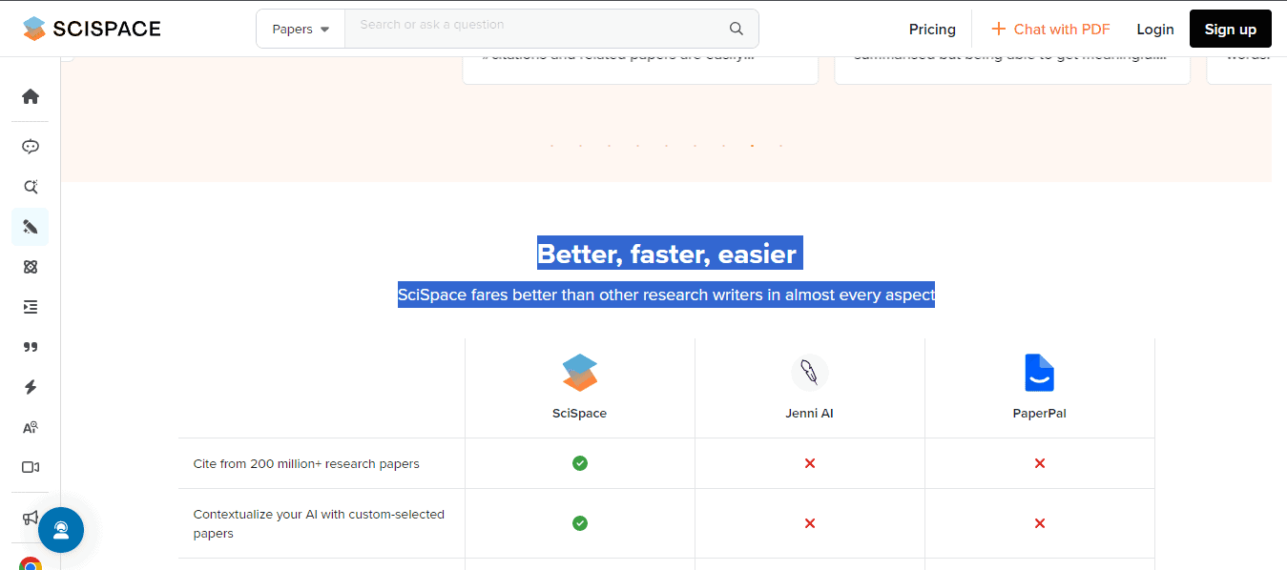Viewport: 1287px width, 570px height.
Task: Open the quotation marks citation icon
Action: pos(31,347)
